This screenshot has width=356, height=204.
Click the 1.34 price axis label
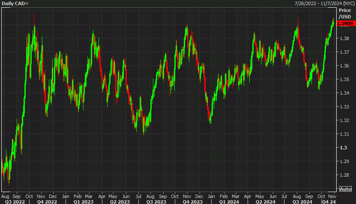click(344, 93)
